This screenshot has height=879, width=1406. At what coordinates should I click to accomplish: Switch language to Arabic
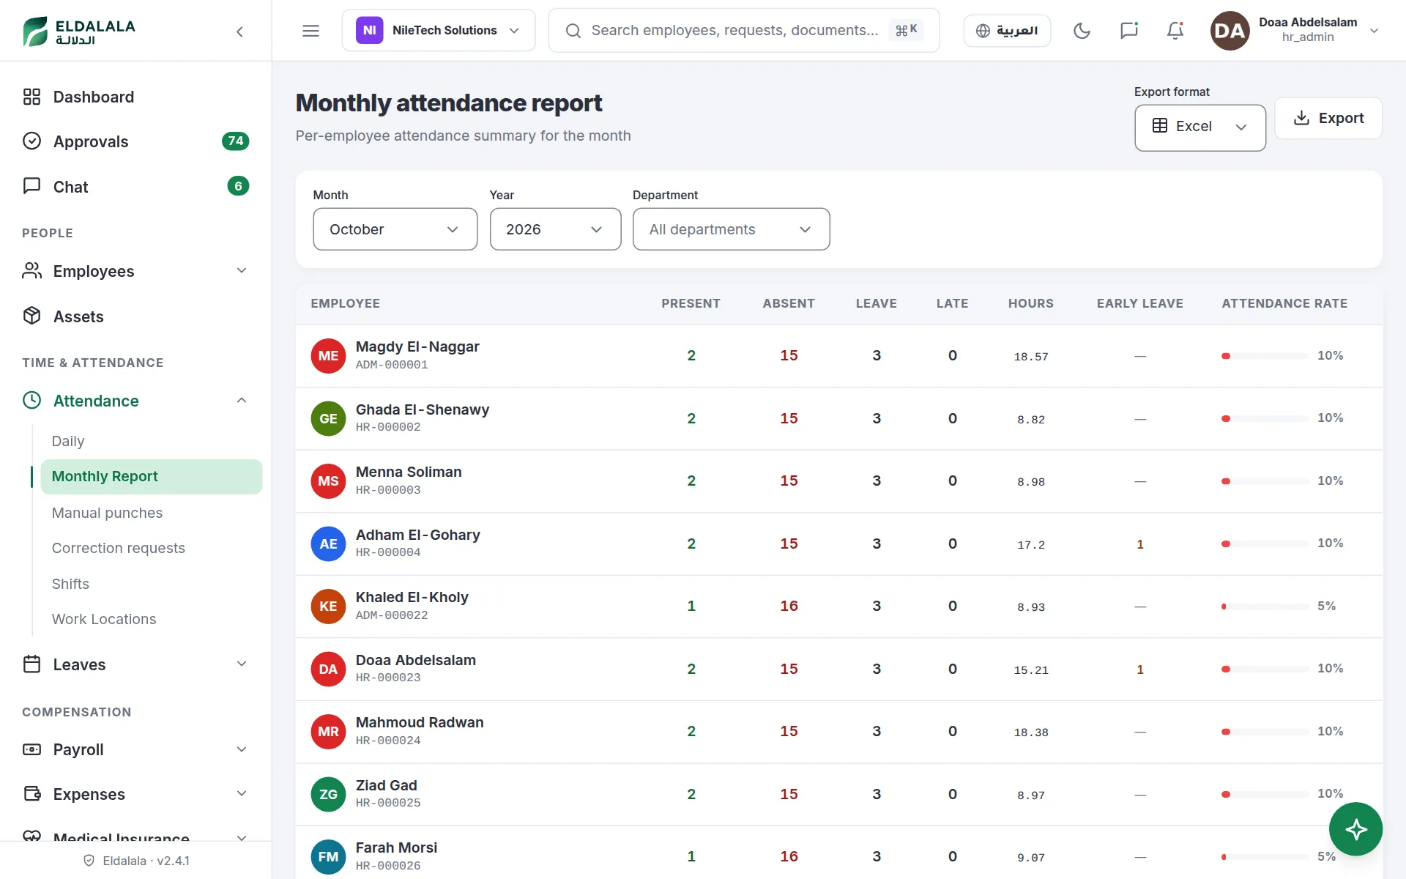(x=1007, y=31)
